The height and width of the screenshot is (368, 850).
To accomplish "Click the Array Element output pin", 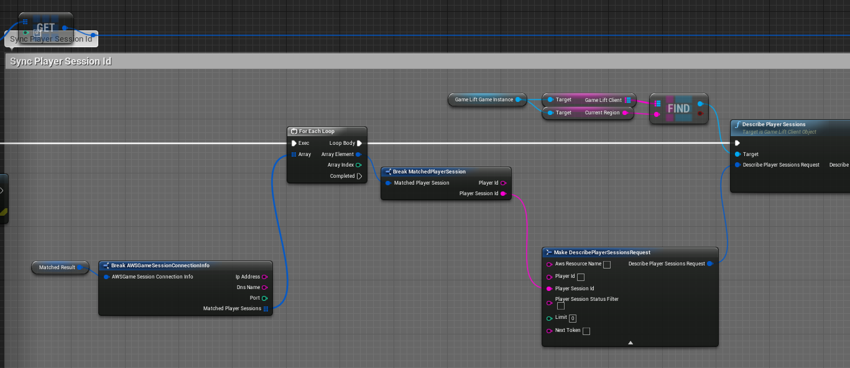I will (x=359, y=154).
